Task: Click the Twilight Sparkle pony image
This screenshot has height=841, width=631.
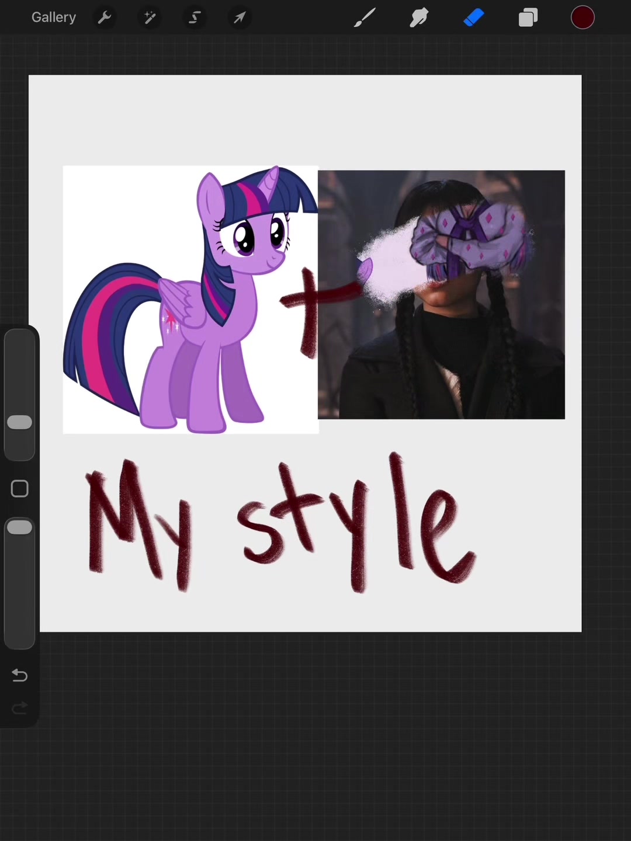Action: click(x=190, y=300)
